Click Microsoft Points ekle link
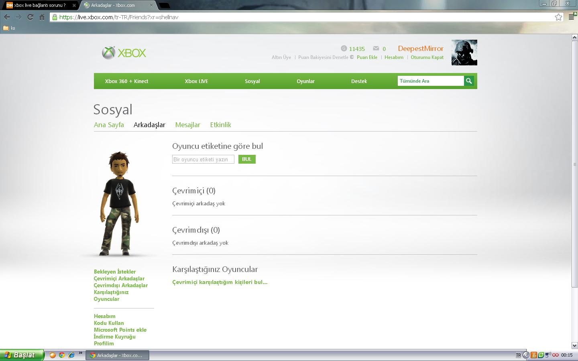 click(120, 330)
